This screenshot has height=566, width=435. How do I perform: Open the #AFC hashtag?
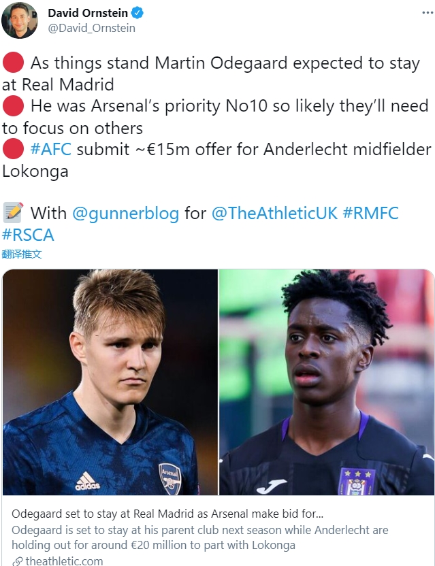click(51, 150)
